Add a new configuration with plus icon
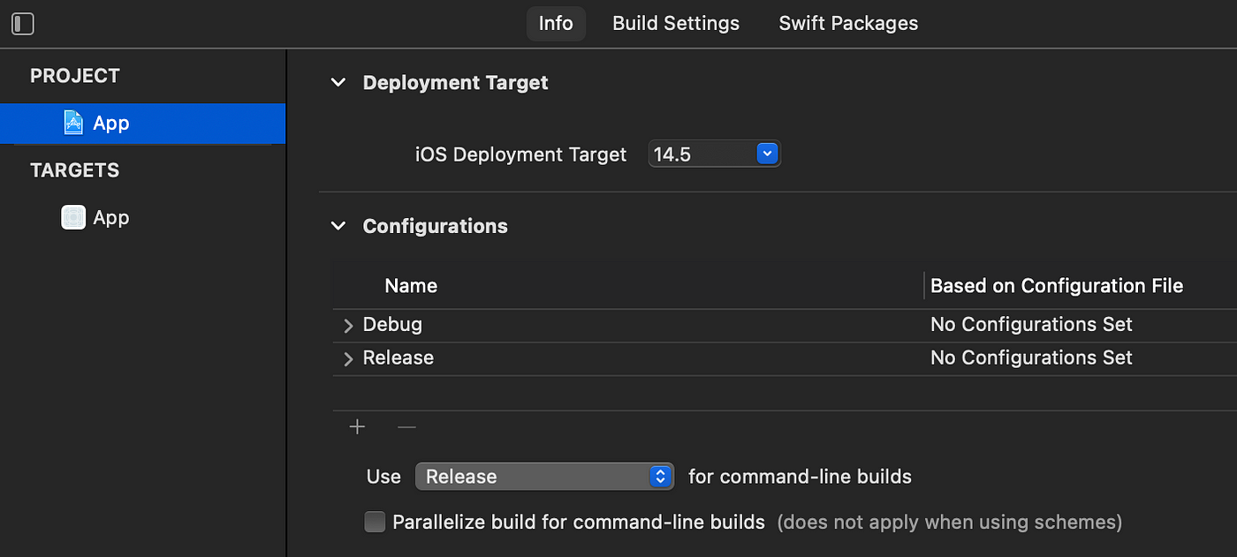 tap(357, 427)
